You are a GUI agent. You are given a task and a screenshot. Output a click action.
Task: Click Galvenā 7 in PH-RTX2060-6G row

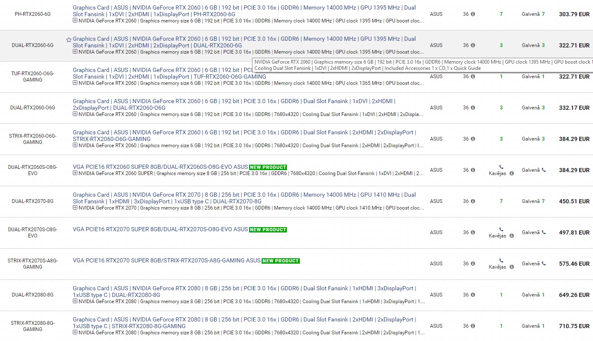coord(533,14)
